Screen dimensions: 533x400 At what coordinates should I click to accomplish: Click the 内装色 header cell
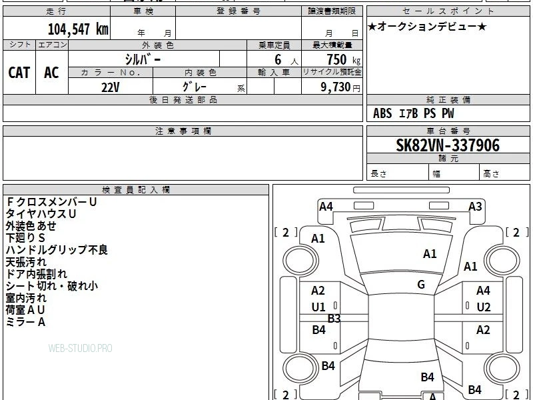pyautogui.click(x=200, y=73)
